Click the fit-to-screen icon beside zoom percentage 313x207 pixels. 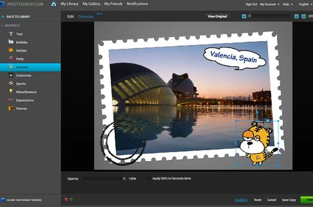(303, 16)
